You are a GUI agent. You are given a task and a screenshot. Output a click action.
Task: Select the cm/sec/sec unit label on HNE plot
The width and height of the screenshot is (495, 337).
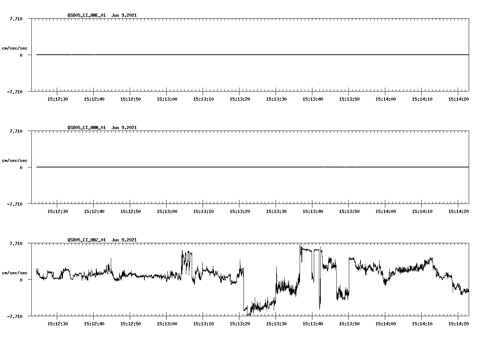point(15,48)
